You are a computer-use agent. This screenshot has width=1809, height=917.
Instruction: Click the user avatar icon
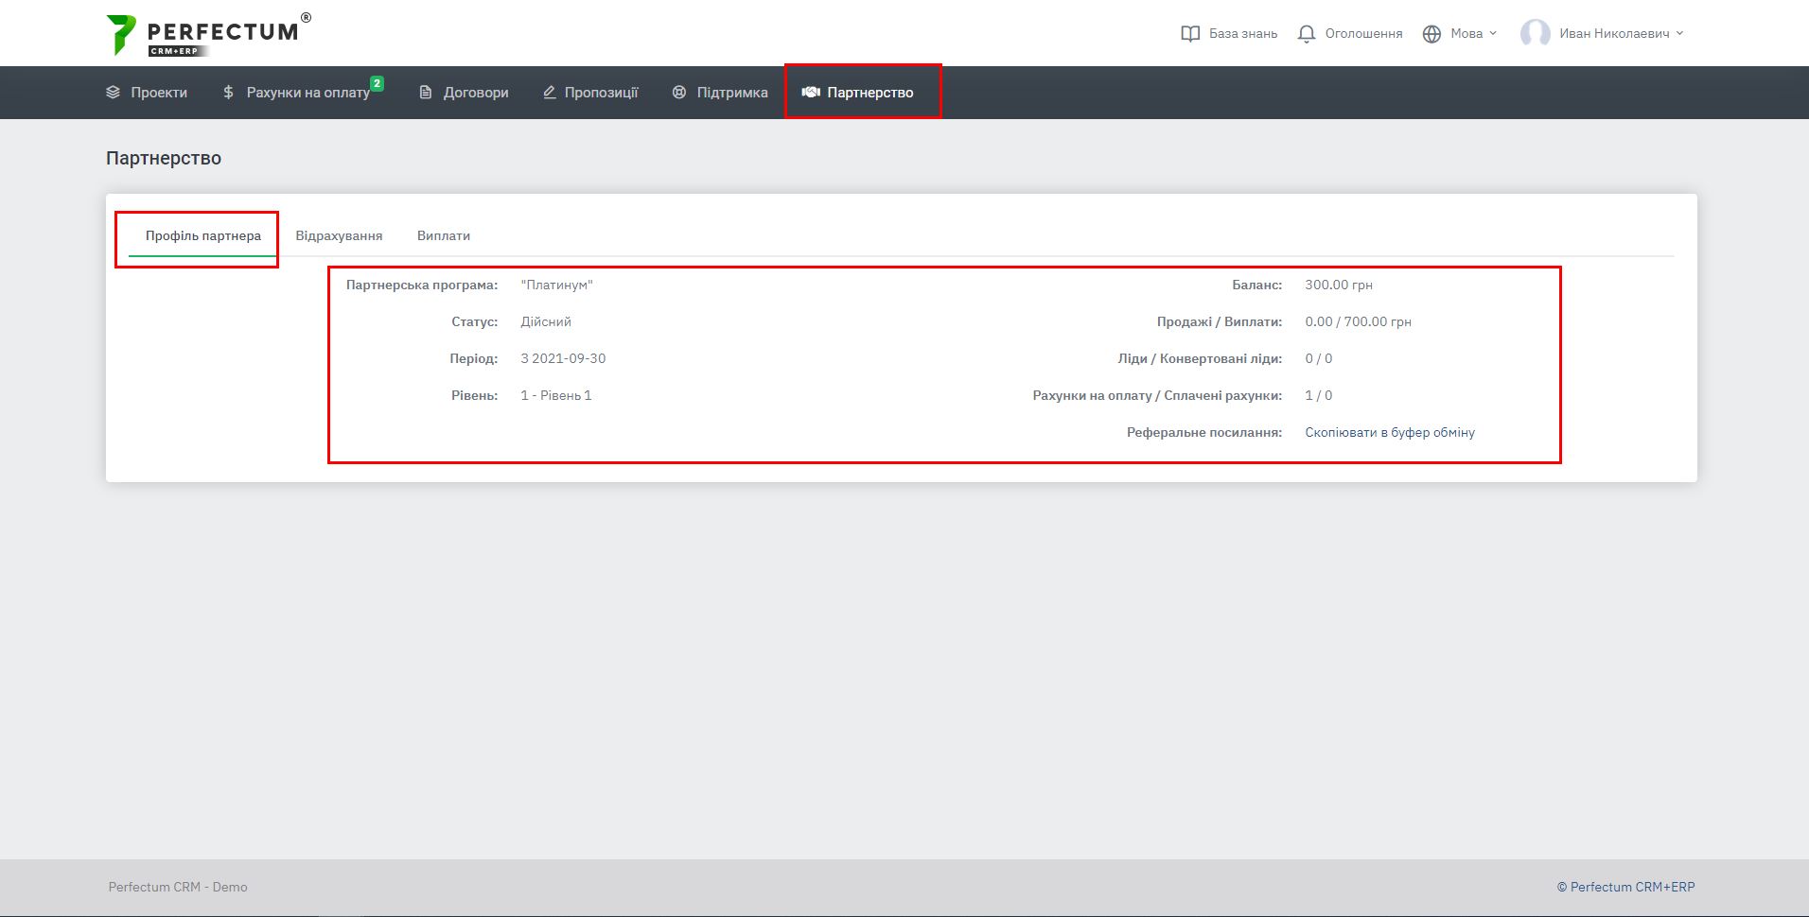tap(1535, 34)
